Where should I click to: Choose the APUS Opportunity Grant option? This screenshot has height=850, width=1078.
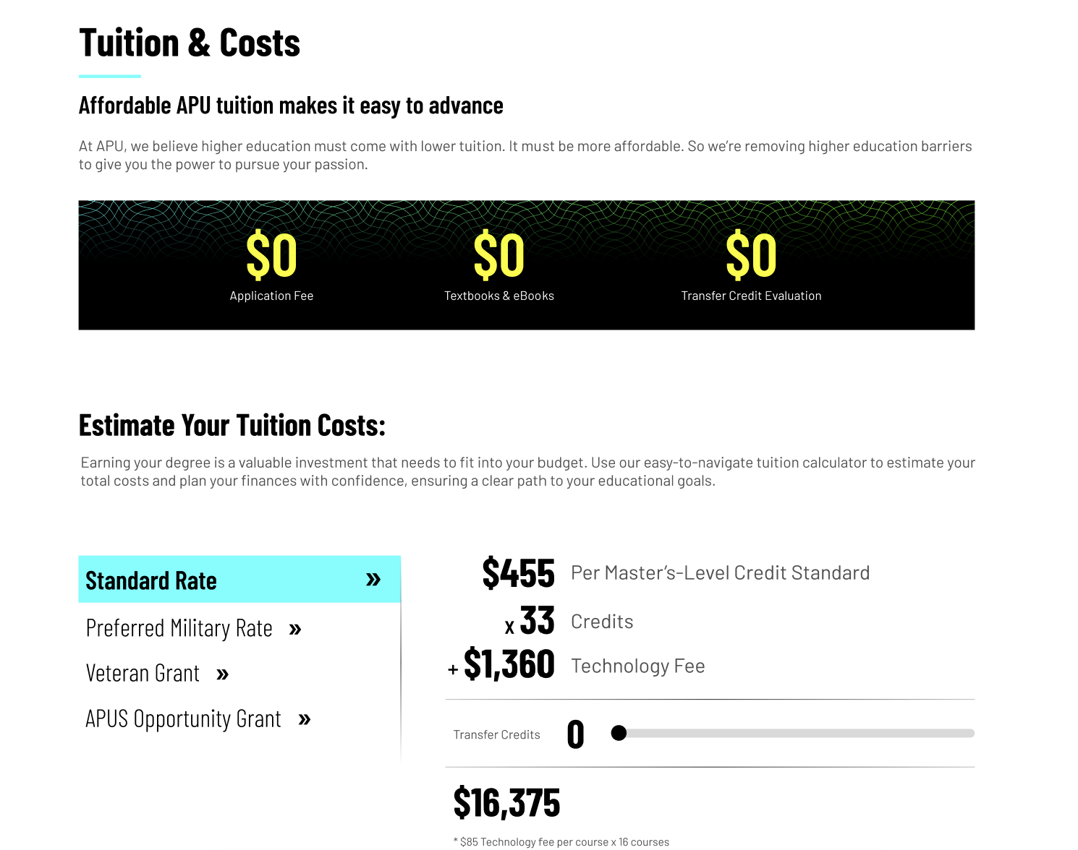point(183,719)
